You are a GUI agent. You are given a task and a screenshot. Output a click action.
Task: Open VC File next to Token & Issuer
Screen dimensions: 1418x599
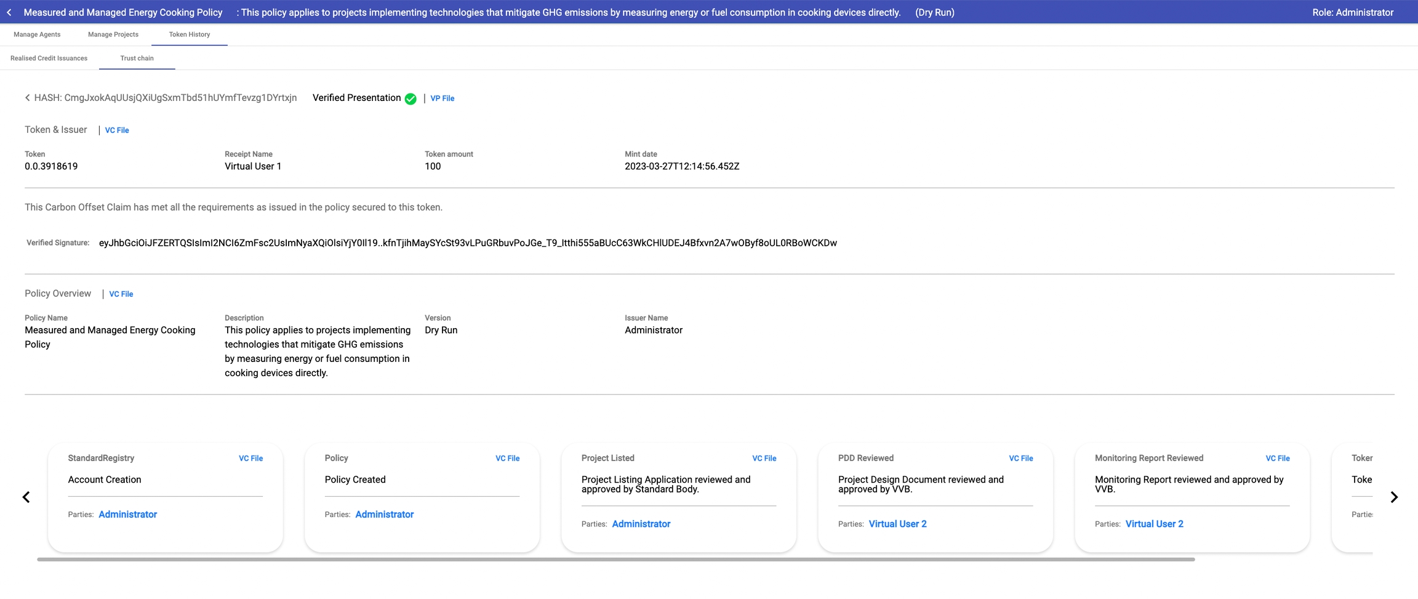(117, 131)
